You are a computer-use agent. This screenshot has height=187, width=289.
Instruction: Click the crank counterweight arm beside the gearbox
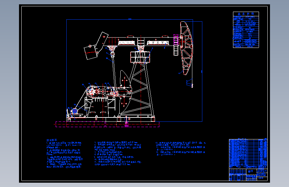[x=125, y=92]
